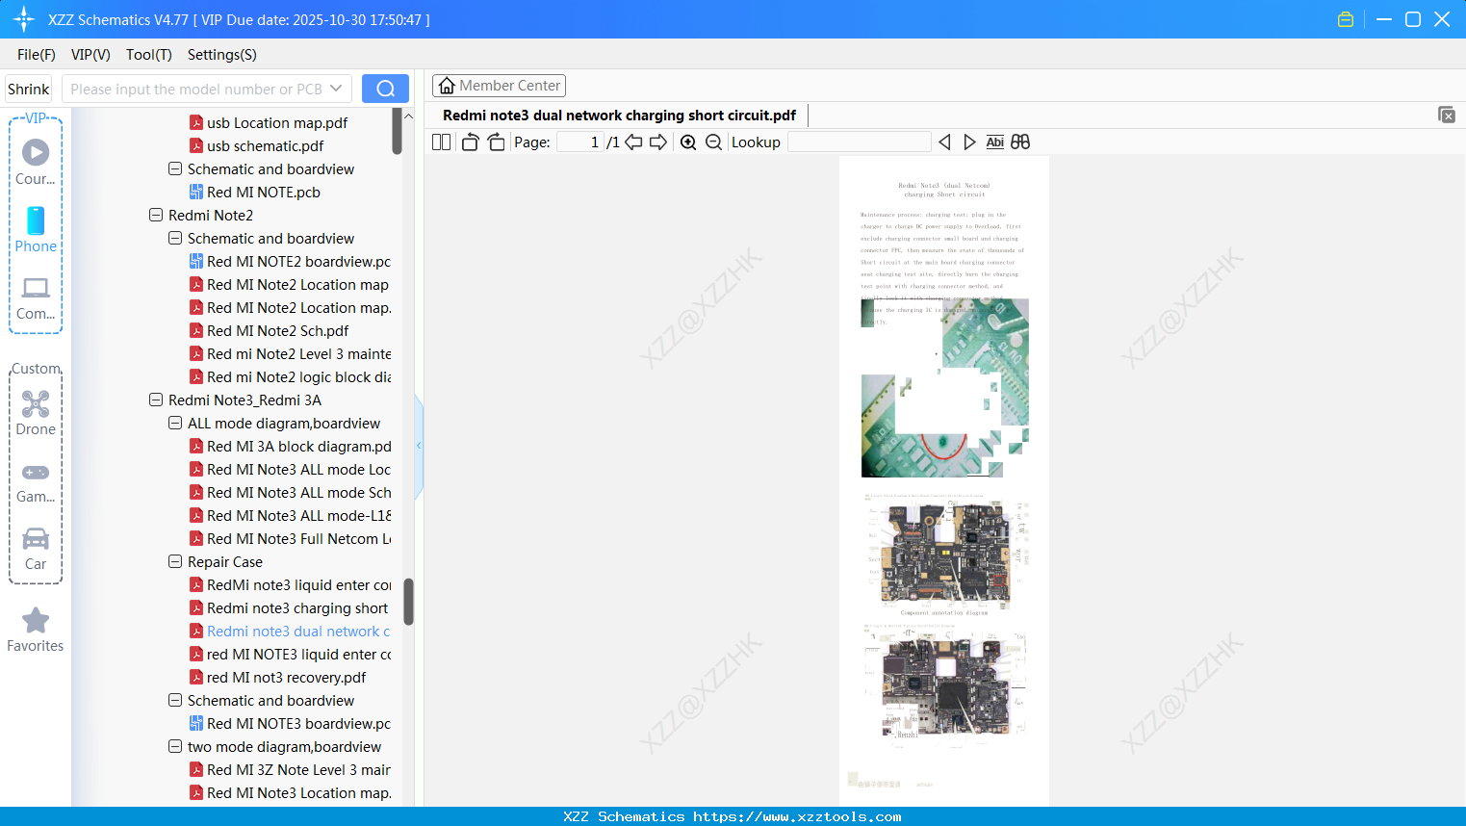Select the Redmi note3 dual network PDF tab
Viewport: 1466px width, 826px height.
619,116
